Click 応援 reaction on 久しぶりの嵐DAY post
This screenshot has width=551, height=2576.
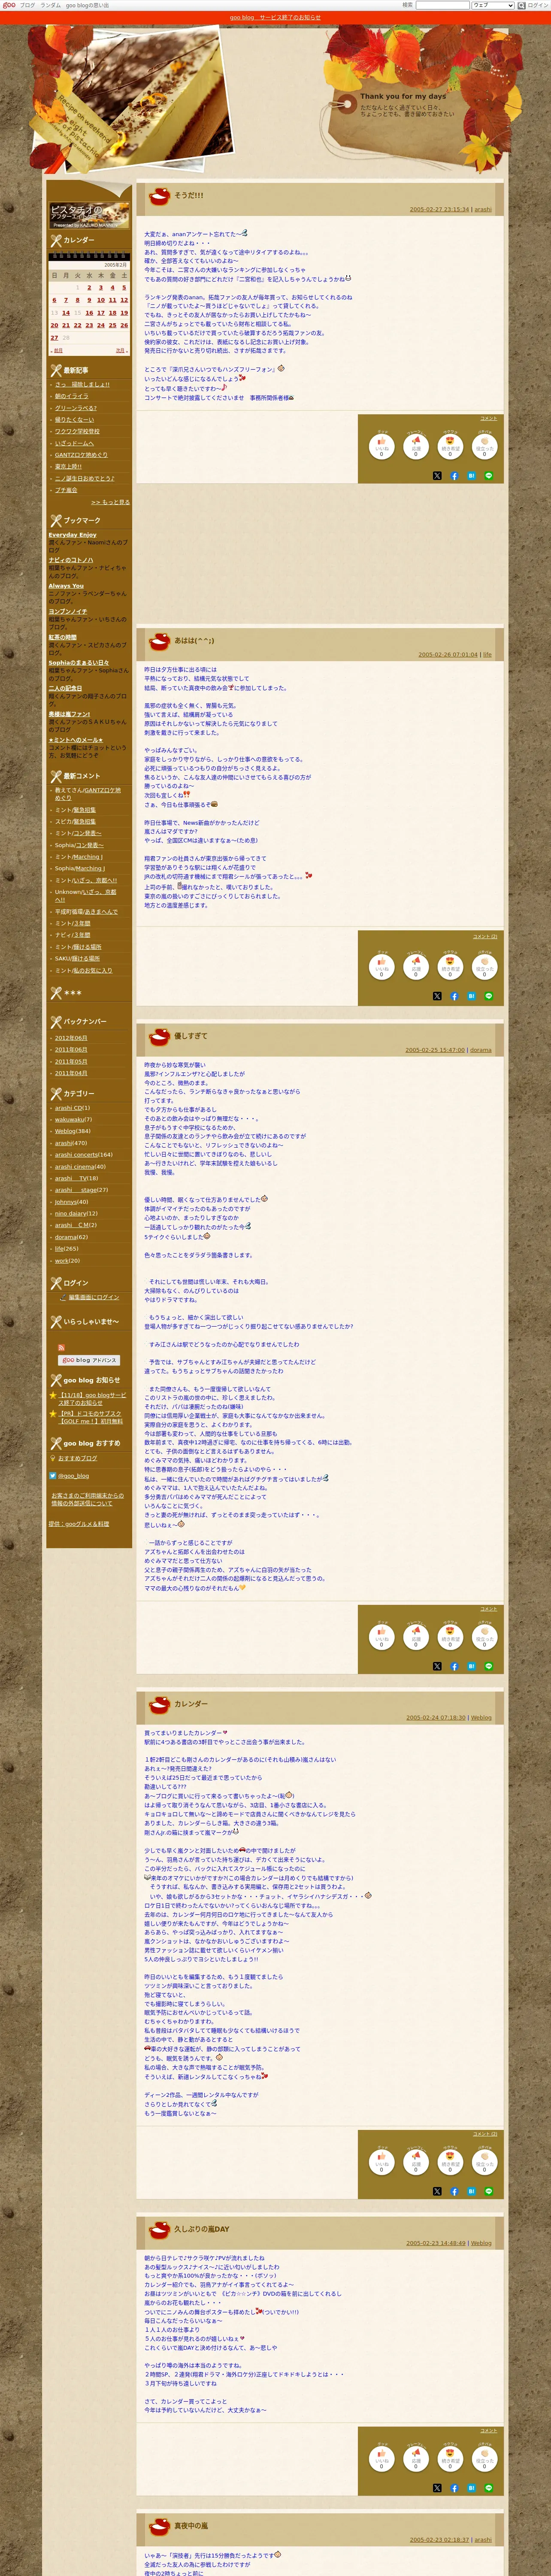click(x=416, y=2458)
